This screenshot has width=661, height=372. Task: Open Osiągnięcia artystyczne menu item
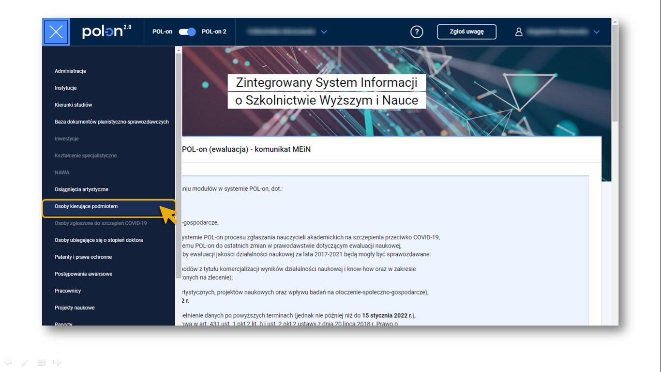click(81, 189)
